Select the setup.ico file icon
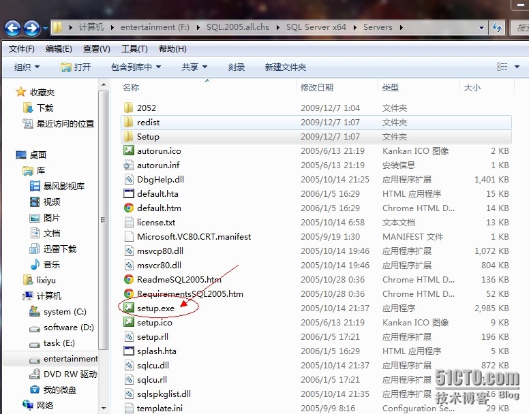529x414 pixels. (x=129, y=322)
